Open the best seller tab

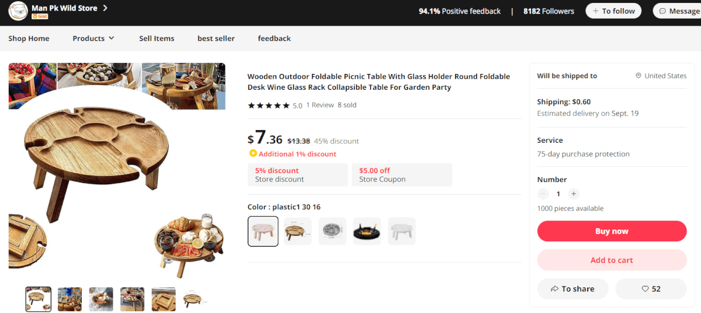[x=216, y=38]
